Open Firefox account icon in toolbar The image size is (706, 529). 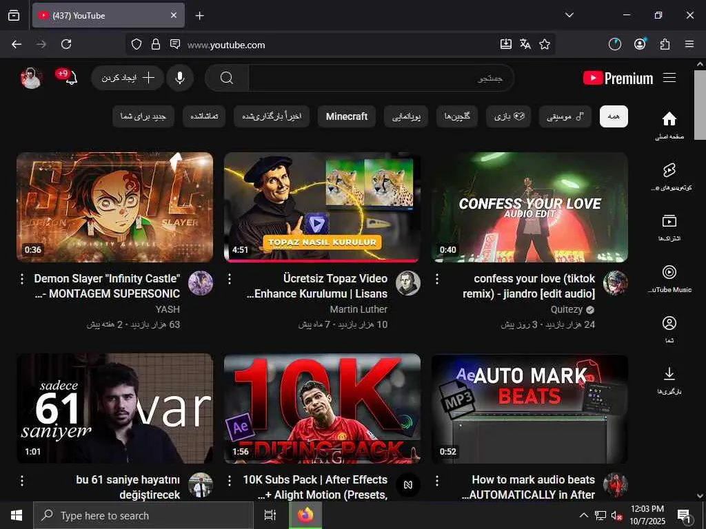(640, 43)
